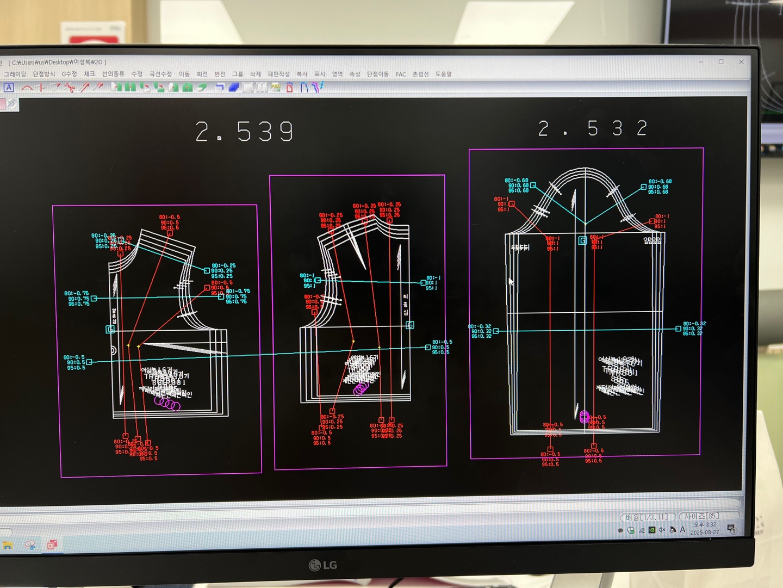Open the 곡선수정 menu

[x=160, y=74]
